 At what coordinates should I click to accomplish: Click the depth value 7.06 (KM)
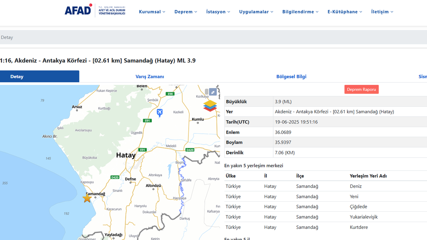point(285,153)
